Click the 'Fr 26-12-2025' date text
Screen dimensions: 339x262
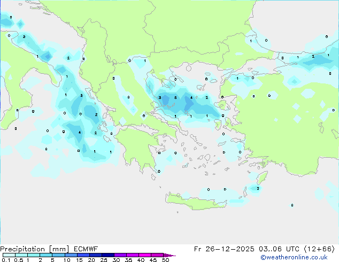224,249
